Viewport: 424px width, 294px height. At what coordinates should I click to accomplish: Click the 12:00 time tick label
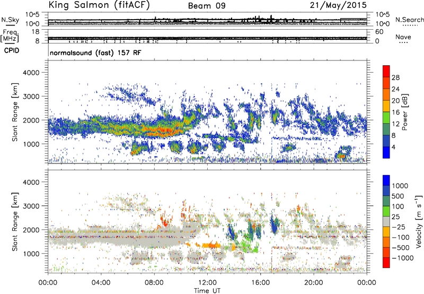pos(207,283)
